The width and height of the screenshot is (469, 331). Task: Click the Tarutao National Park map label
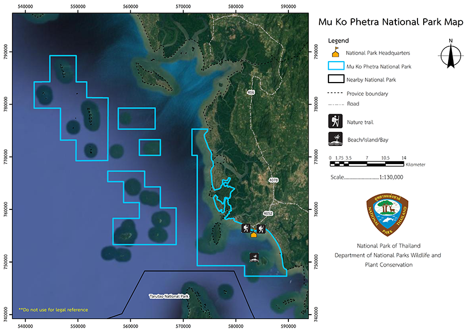169,296
